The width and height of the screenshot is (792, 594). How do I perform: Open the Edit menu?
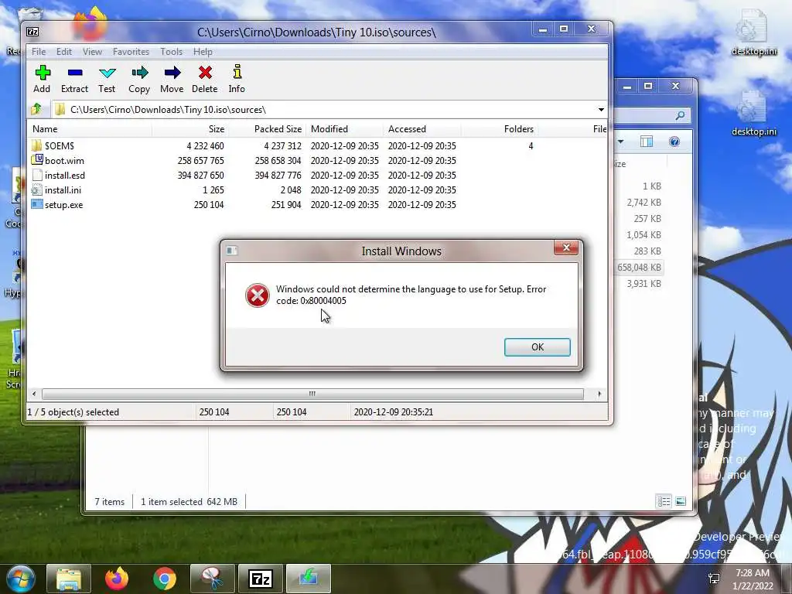[63, 52]
